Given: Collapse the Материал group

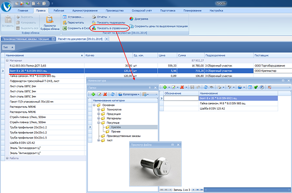Looking at the screenshot, I should [7, 60].
